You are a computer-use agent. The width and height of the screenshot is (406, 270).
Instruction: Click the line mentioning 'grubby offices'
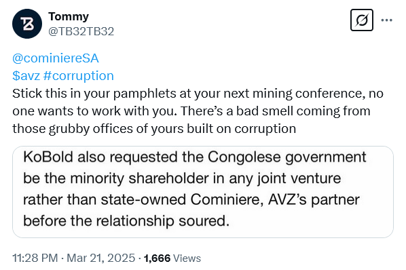point(154,128)
